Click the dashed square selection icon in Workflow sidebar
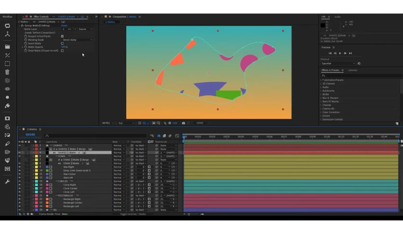 [7, 64]
